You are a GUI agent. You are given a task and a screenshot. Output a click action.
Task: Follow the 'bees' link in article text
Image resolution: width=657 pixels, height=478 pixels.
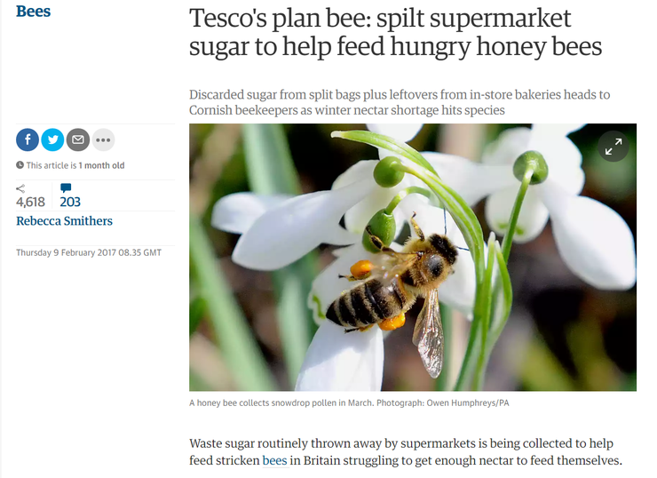tap(275, 460)
